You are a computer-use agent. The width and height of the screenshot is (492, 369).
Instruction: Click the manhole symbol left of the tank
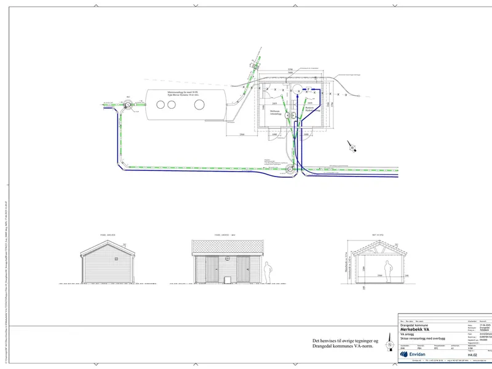[x=127, y=105]
